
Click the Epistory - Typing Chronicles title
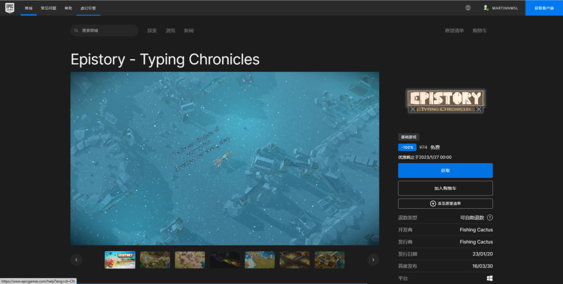(165, 59)
